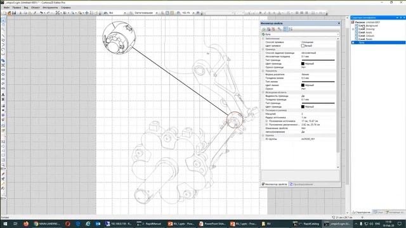The image size is (406, 228).
Task: Open Outlook from the taskbar
Action: (98, 224)
